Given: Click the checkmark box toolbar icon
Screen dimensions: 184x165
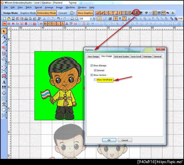Looking at the screenshot, I should point(110,18).
